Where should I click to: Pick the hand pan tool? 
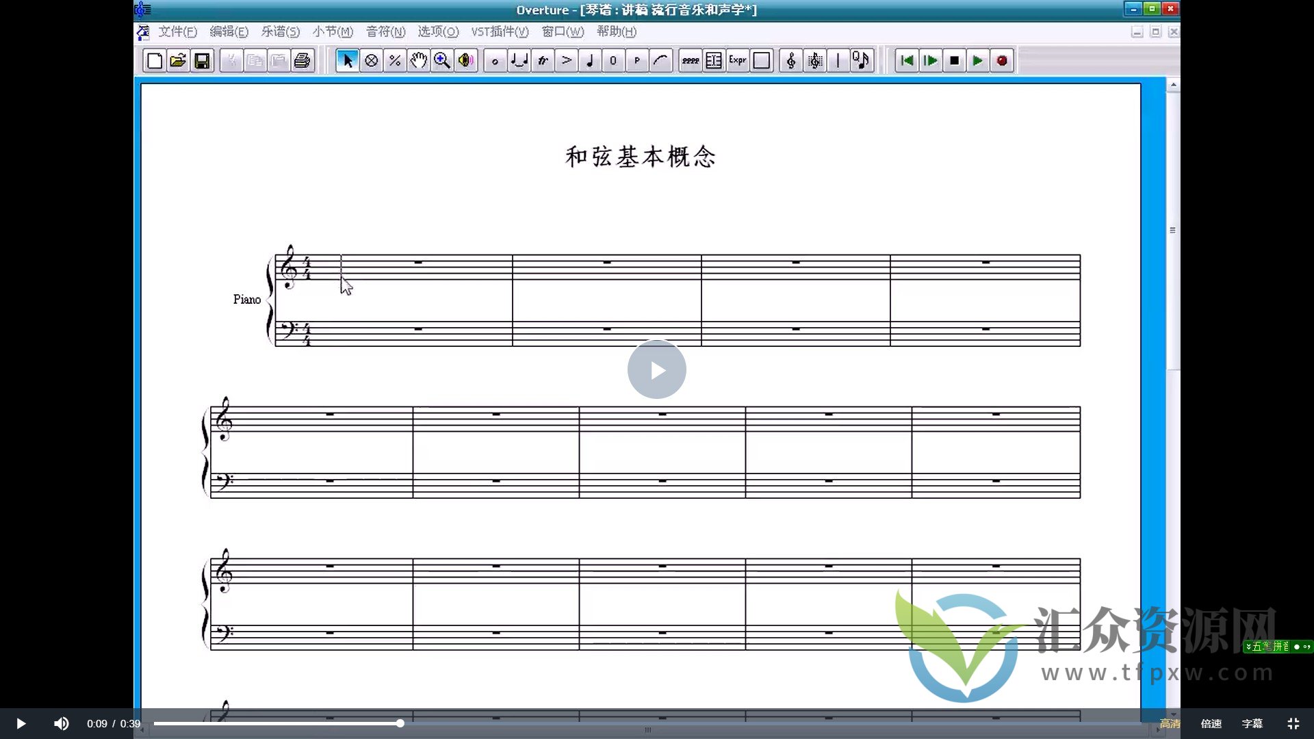coord(418,60)
